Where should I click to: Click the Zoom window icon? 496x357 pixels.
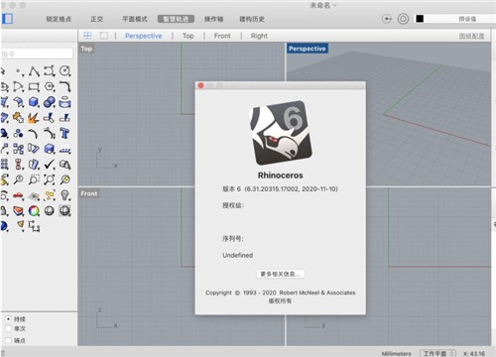(x=34, y=179)
